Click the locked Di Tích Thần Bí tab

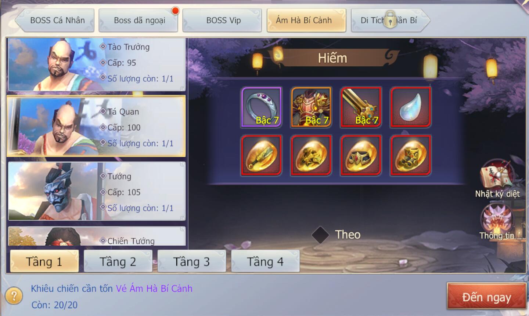click(390, 20)
